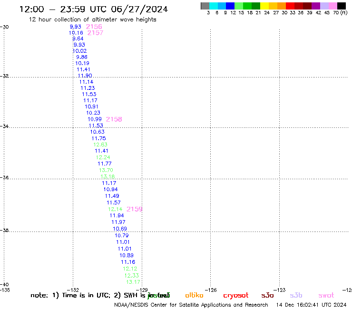Click the green 13.70 peak value
This screenshot has height=309, width=352.
(x=106, y=170)
